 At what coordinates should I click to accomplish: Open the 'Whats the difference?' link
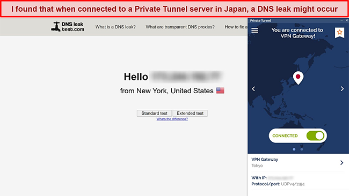click(x=172, y=119)
